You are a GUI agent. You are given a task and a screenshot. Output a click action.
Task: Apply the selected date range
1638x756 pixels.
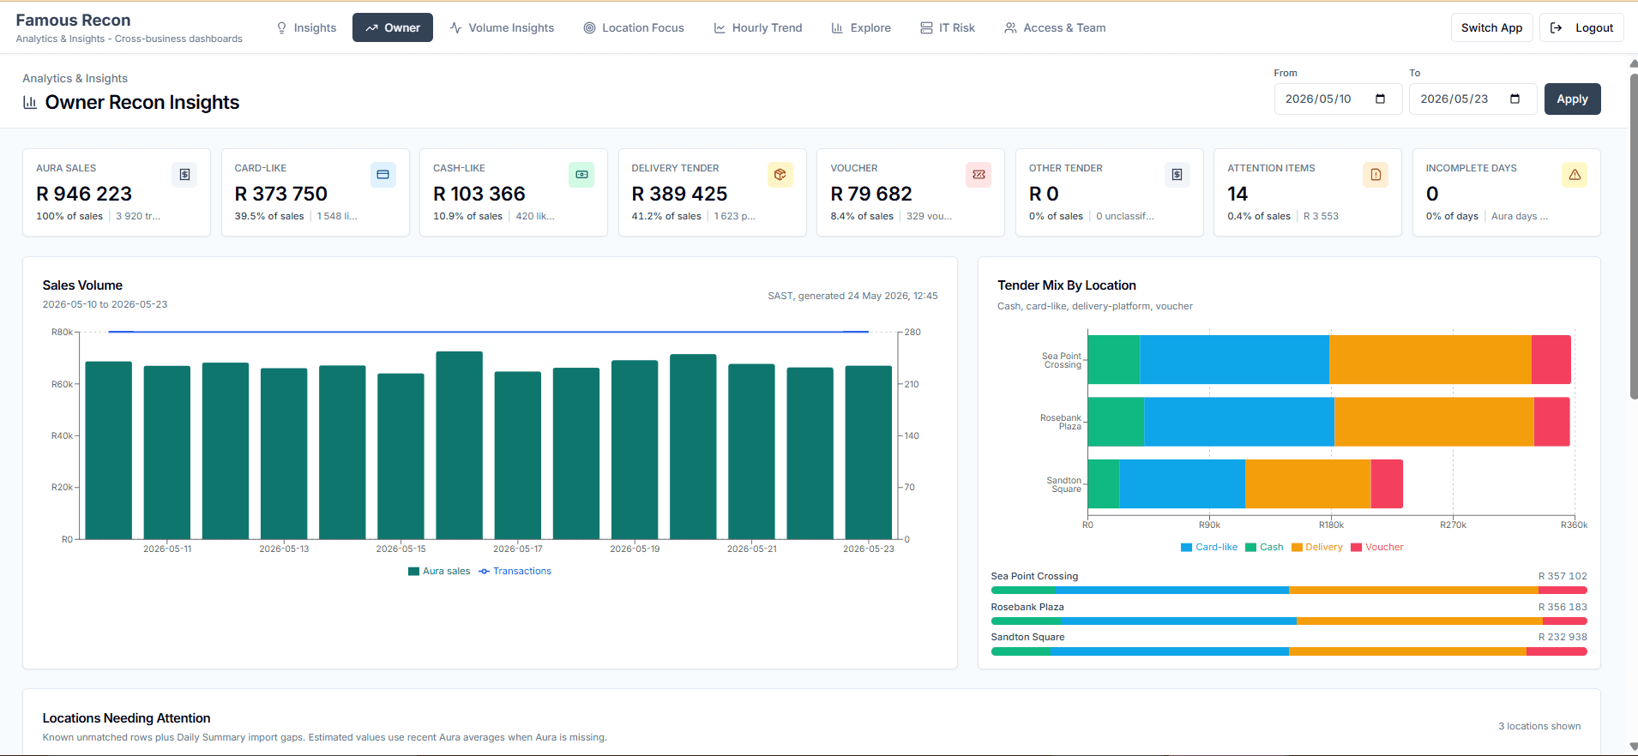click(1572, 99)
